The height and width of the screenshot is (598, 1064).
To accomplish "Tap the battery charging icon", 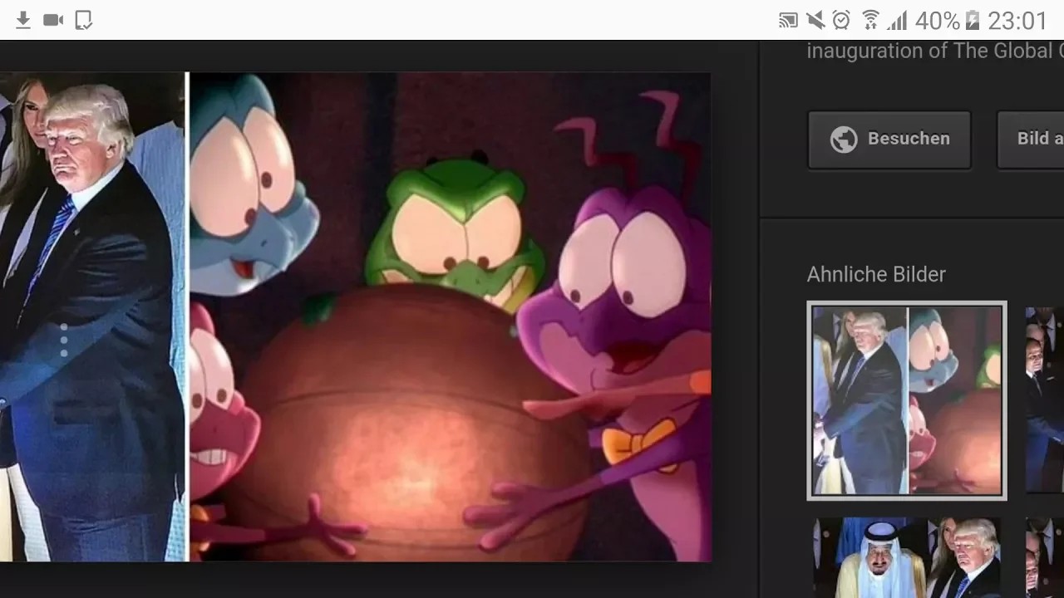I will coord(973,20).
